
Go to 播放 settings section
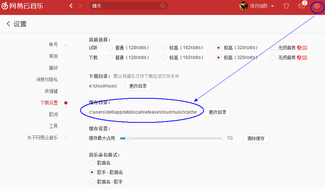coord(53,68)
